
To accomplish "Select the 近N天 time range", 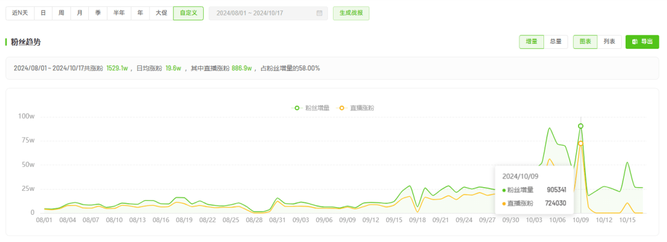I will tap(20, 13).
